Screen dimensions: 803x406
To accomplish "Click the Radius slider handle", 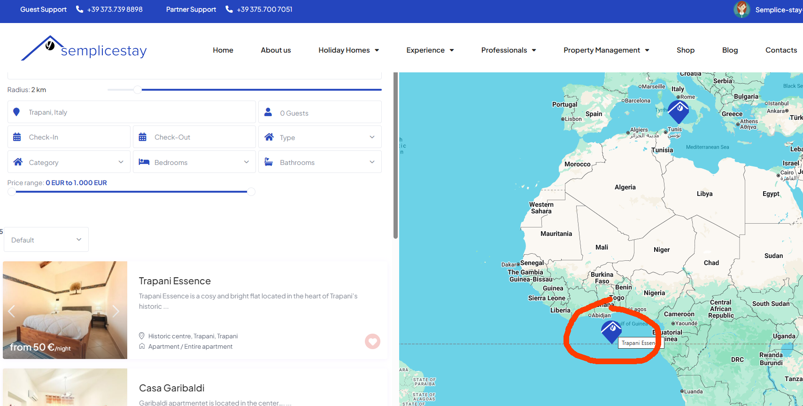I will (138, 90).
